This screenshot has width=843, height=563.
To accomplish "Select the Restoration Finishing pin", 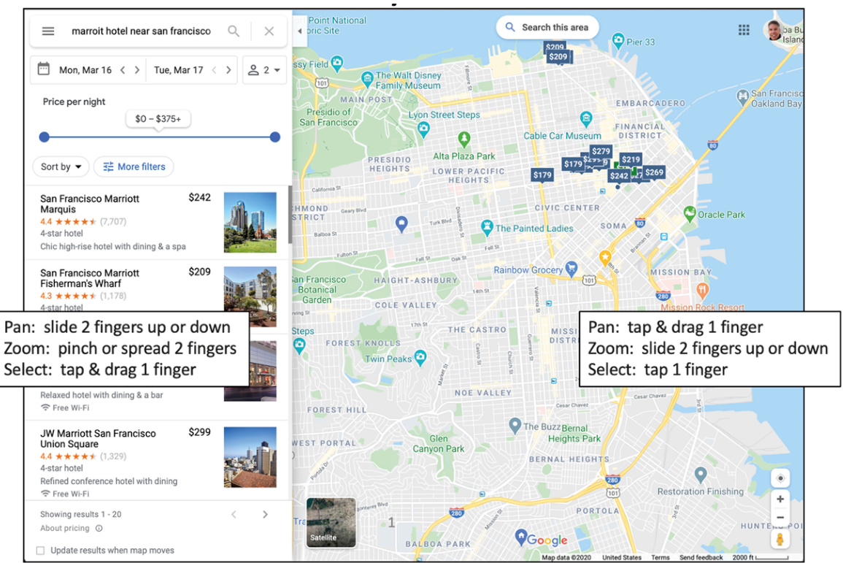I will tap(700, 474).
